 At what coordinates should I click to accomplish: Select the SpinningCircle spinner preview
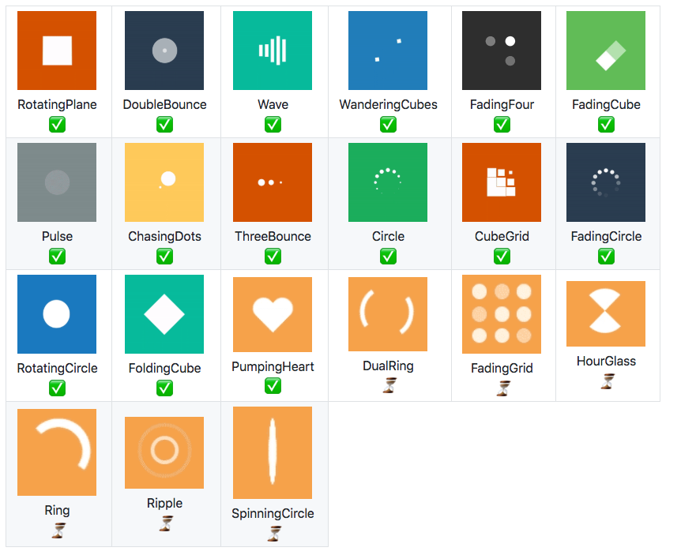(273, 452)
